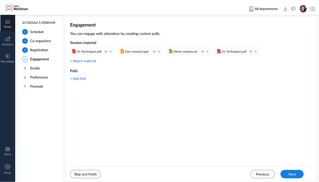Open the Users section

(x=7, y=151)
